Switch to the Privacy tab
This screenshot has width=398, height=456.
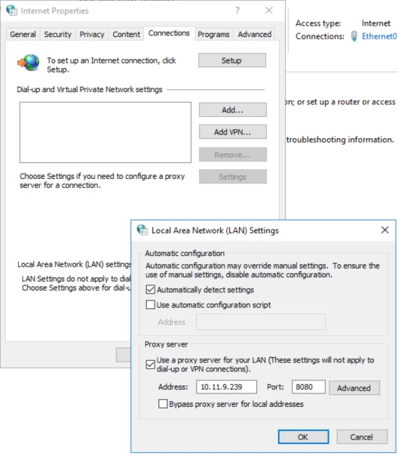click(92, 34)
